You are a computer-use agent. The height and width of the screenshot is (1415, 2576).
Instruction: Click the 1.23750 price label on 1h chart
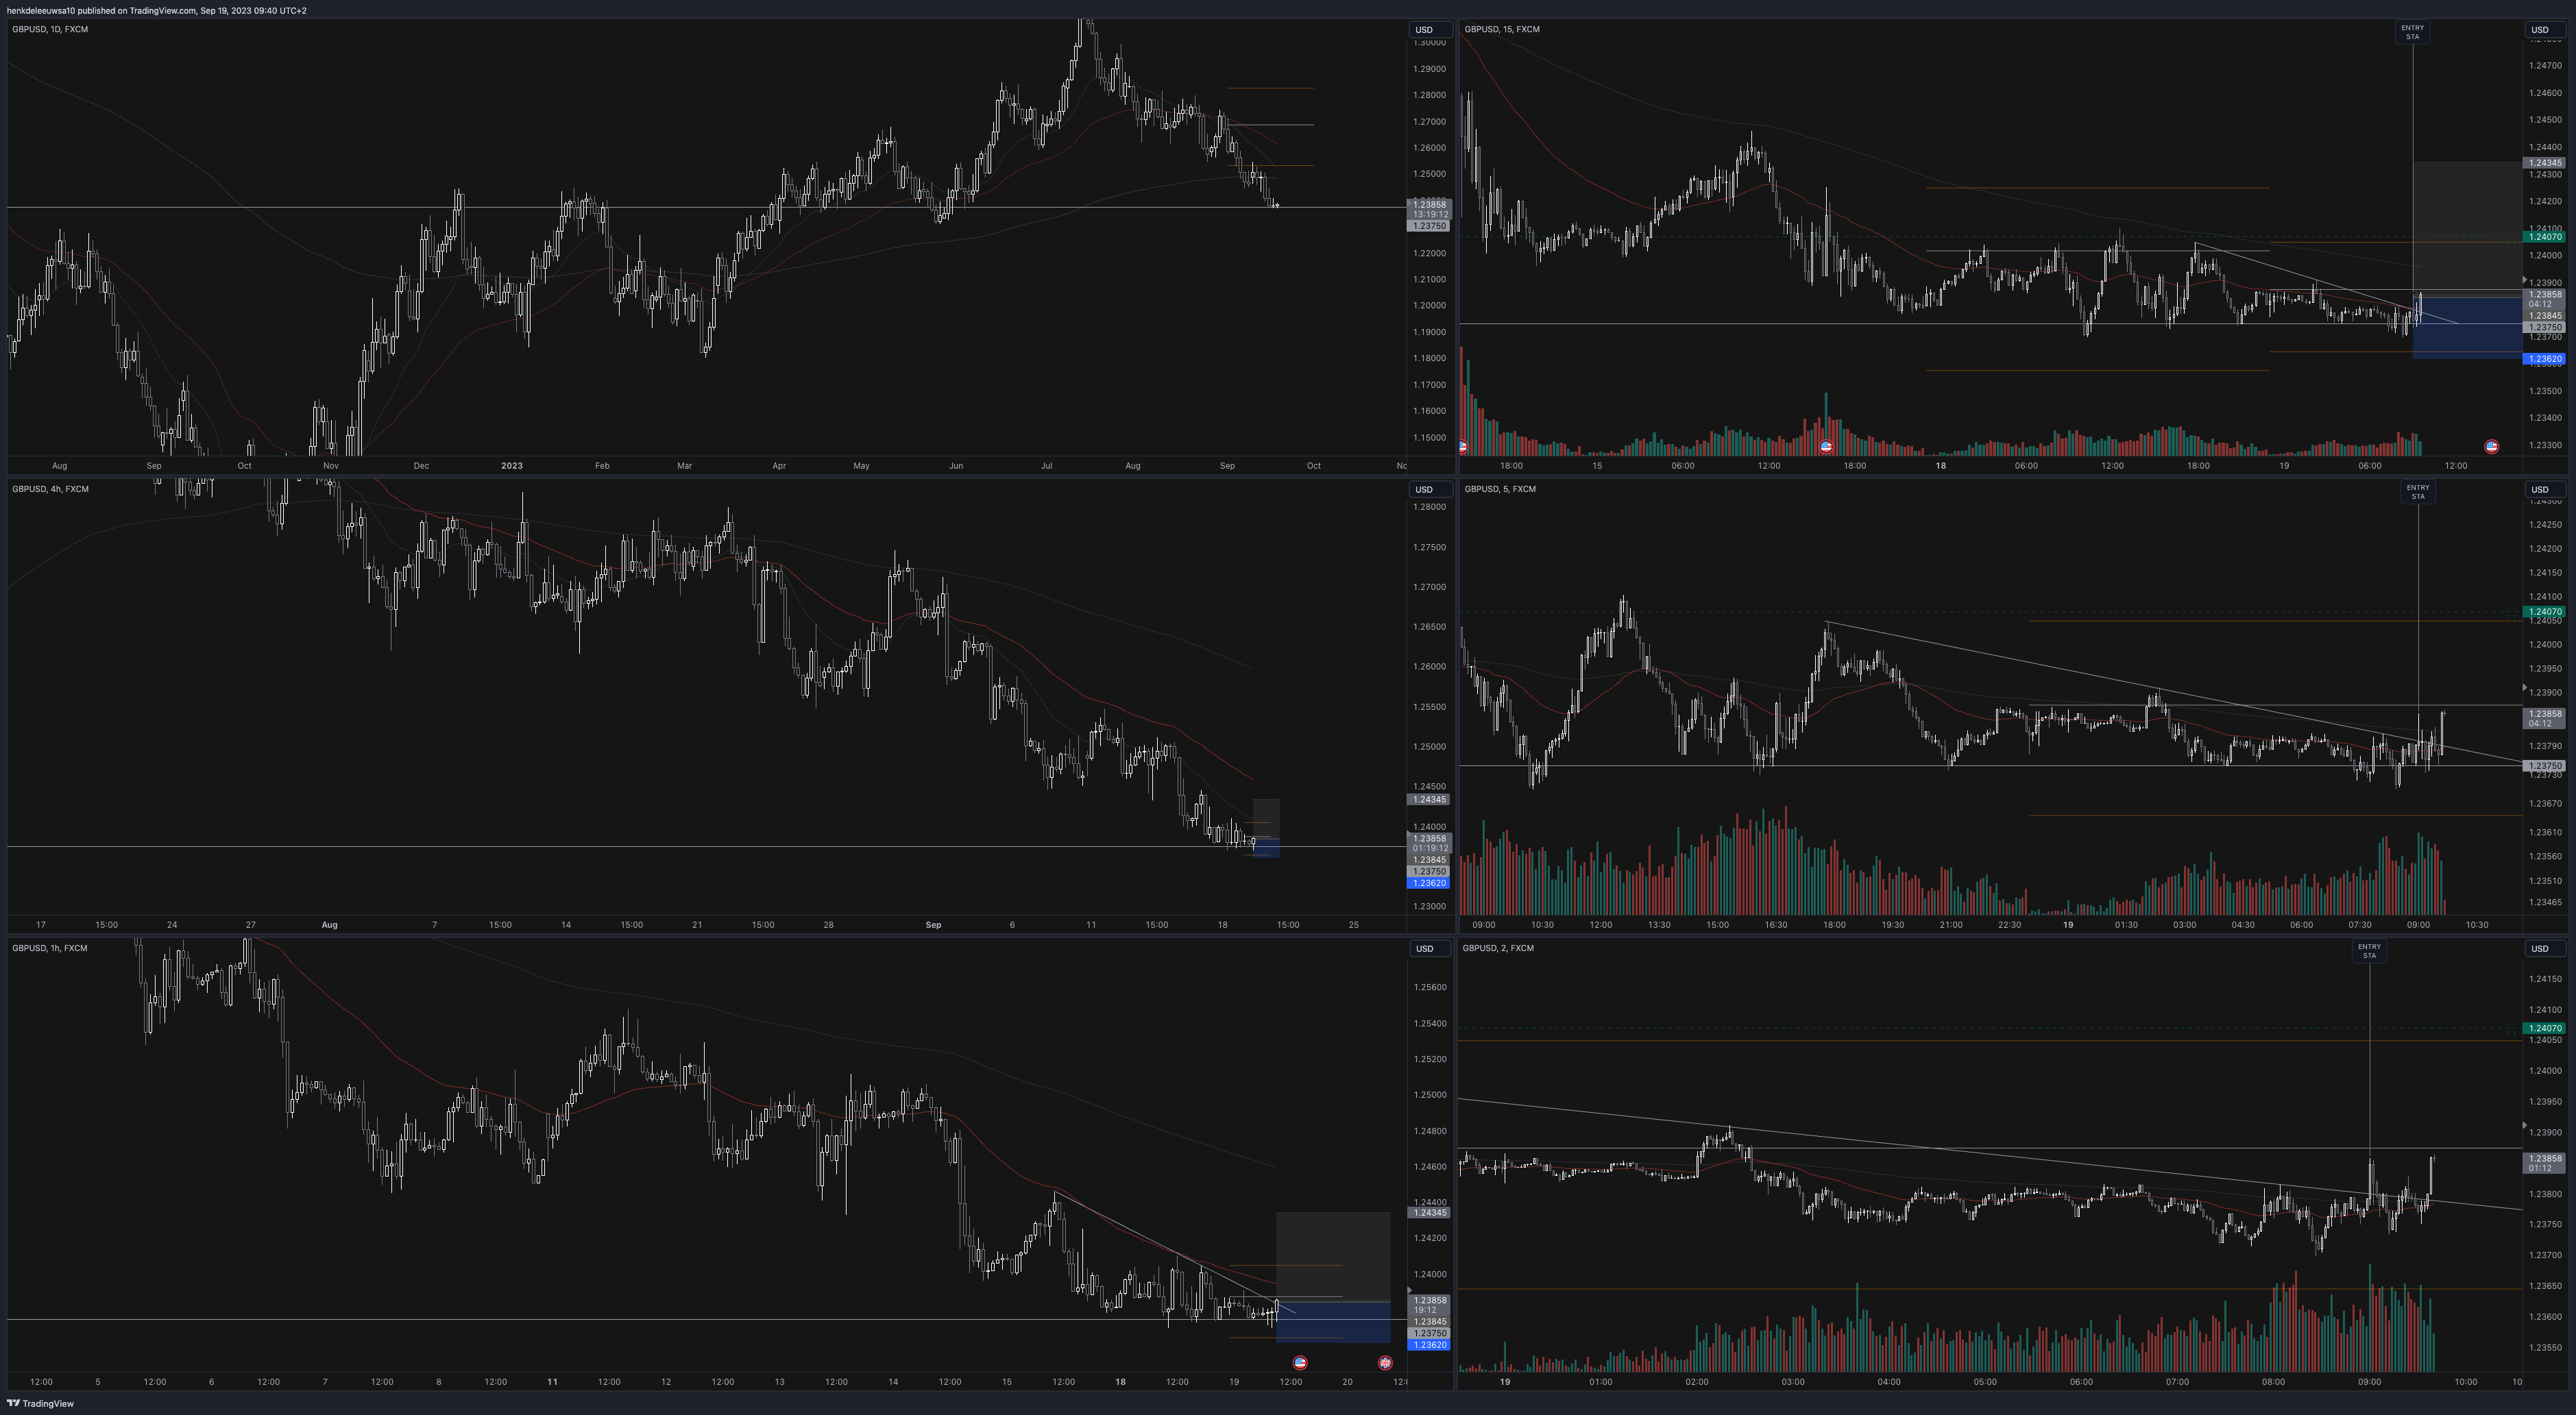click(1428, 1334)
